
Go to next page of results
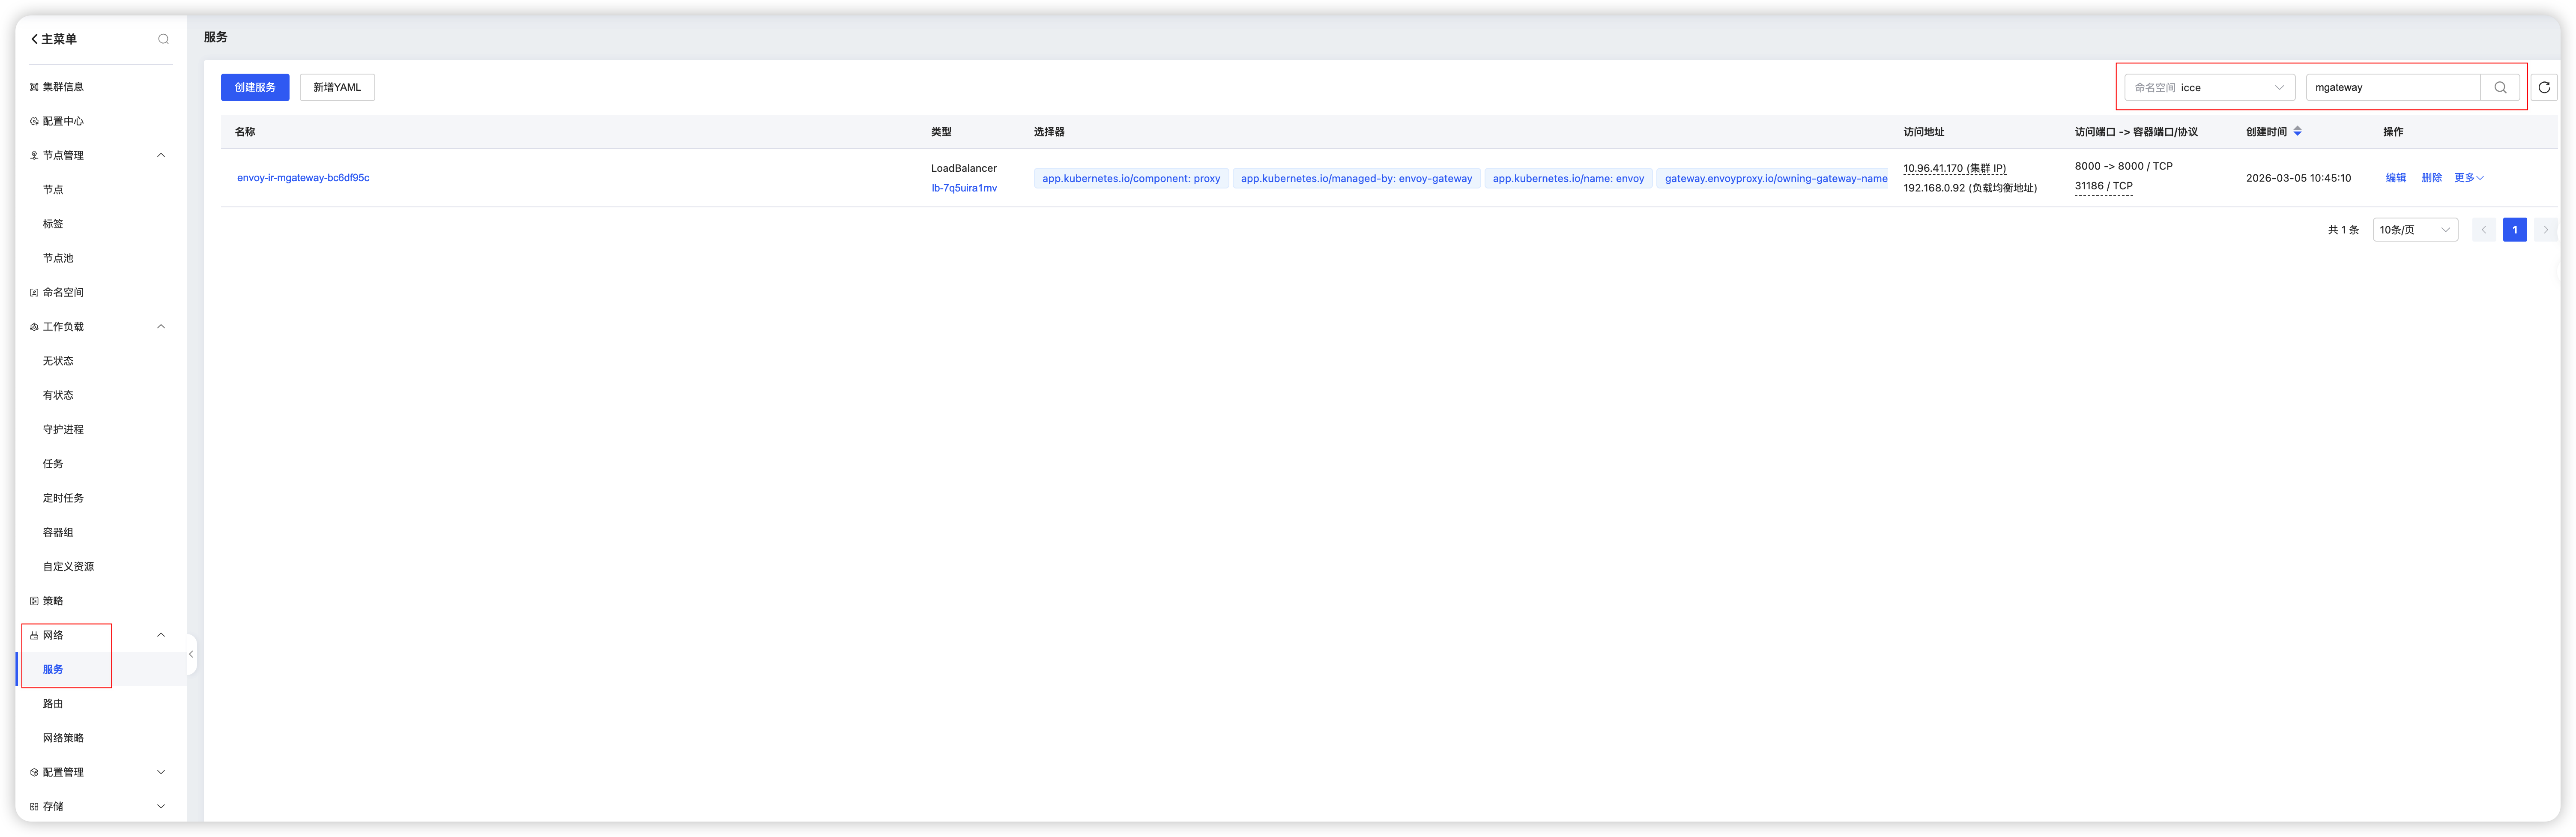pyautogui.click(x=2545, y=230)
